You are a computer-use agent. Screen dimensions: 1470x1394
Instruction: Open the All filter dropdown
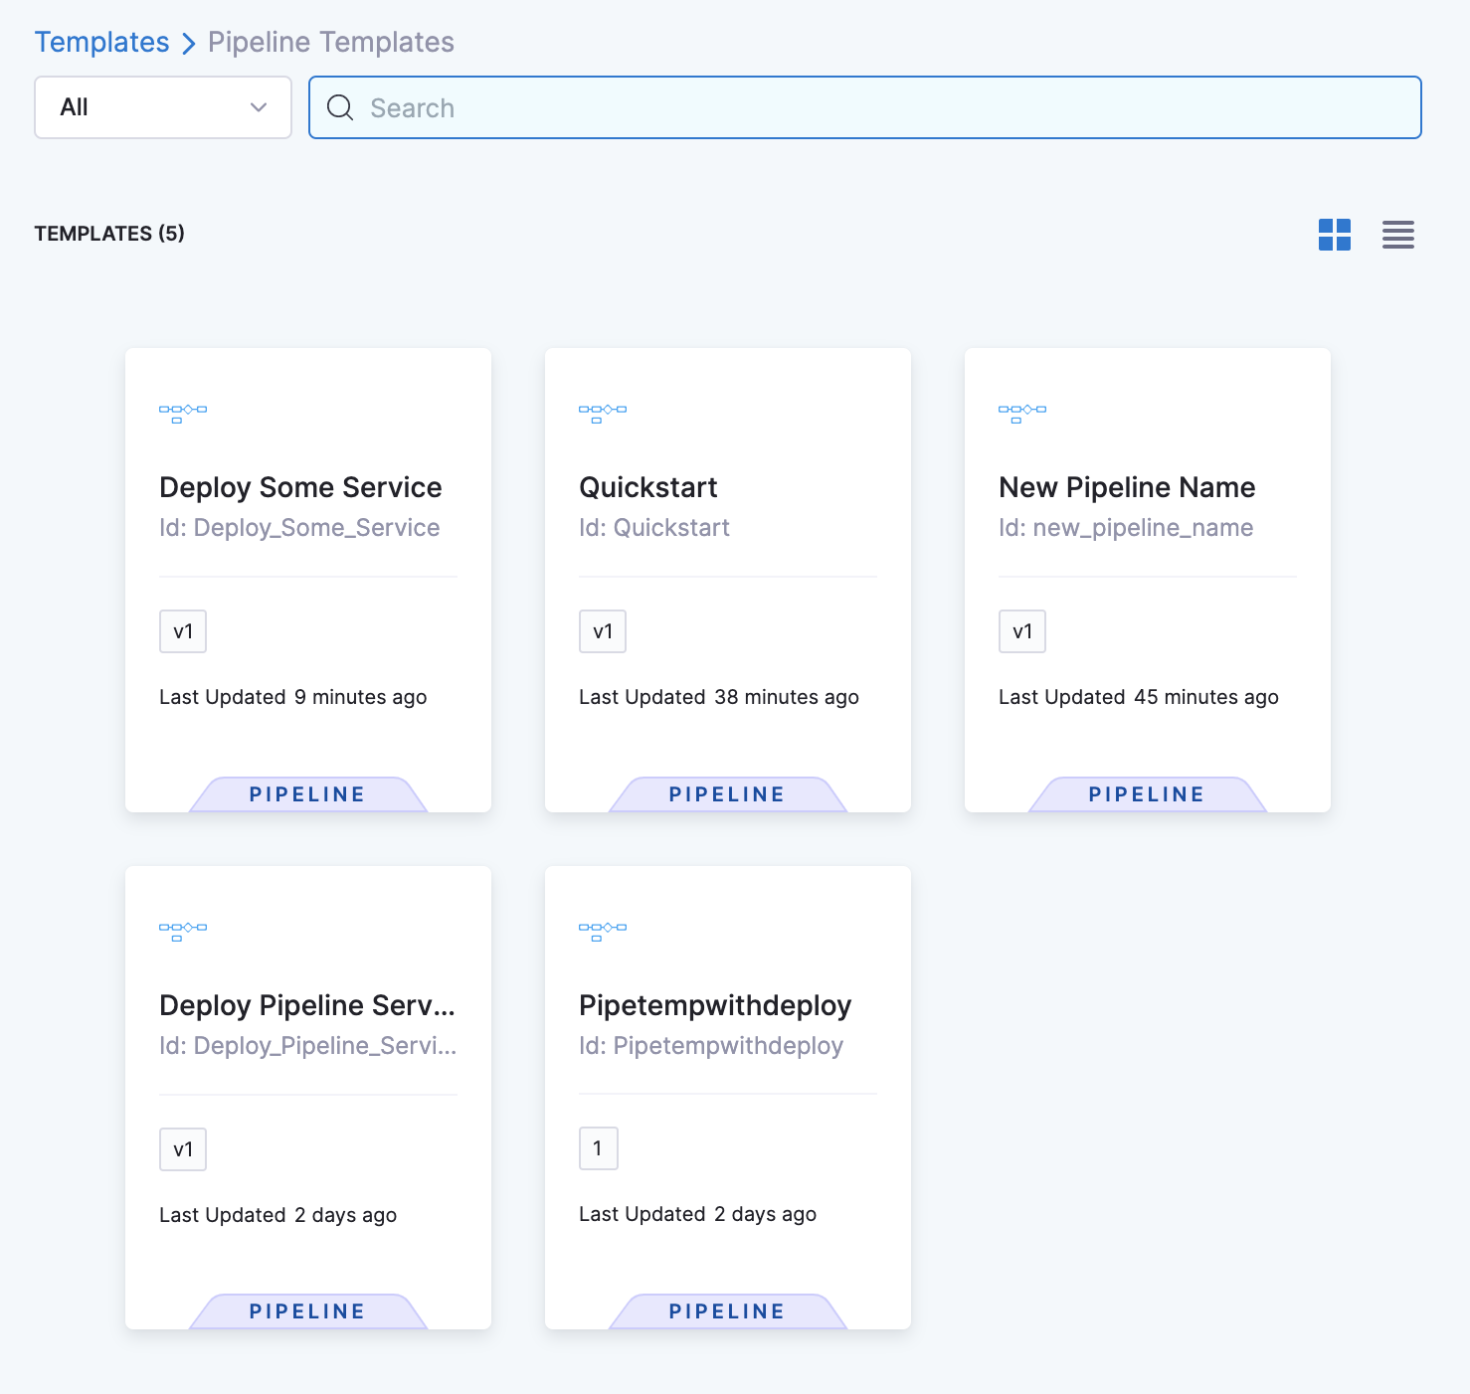tap(162, 107)
